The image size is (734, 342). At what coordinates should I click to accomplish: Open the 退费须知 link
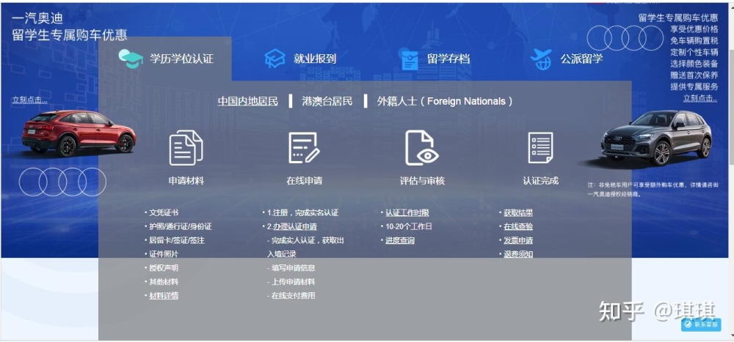pyautogui.click(x=518, y=255)
